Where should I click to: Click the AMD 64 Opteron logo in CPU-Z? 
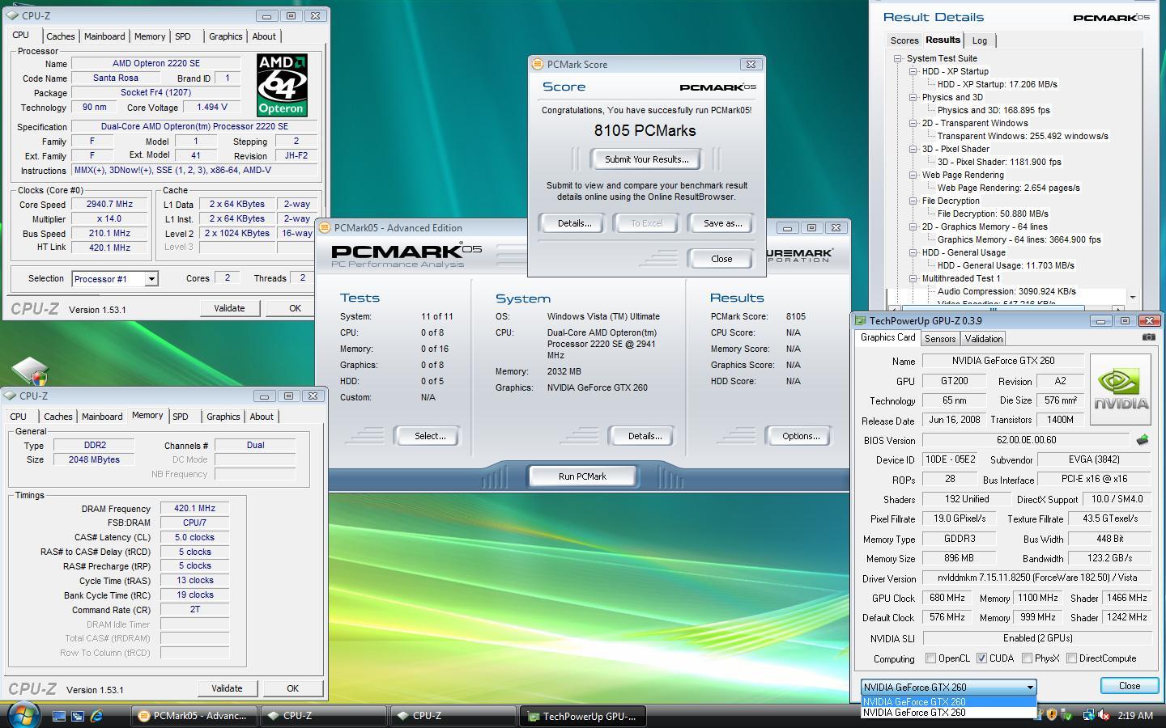[281, 85]
